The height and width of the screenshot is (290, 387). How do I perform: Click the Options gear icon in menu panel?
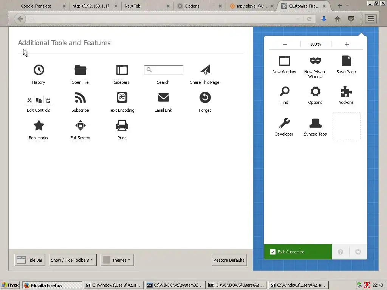(x=316, y=91)
